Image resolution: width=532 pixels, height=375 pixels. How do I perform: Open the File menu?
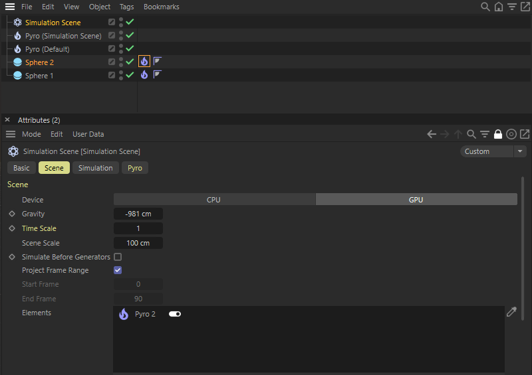click(x=27, y=7)
